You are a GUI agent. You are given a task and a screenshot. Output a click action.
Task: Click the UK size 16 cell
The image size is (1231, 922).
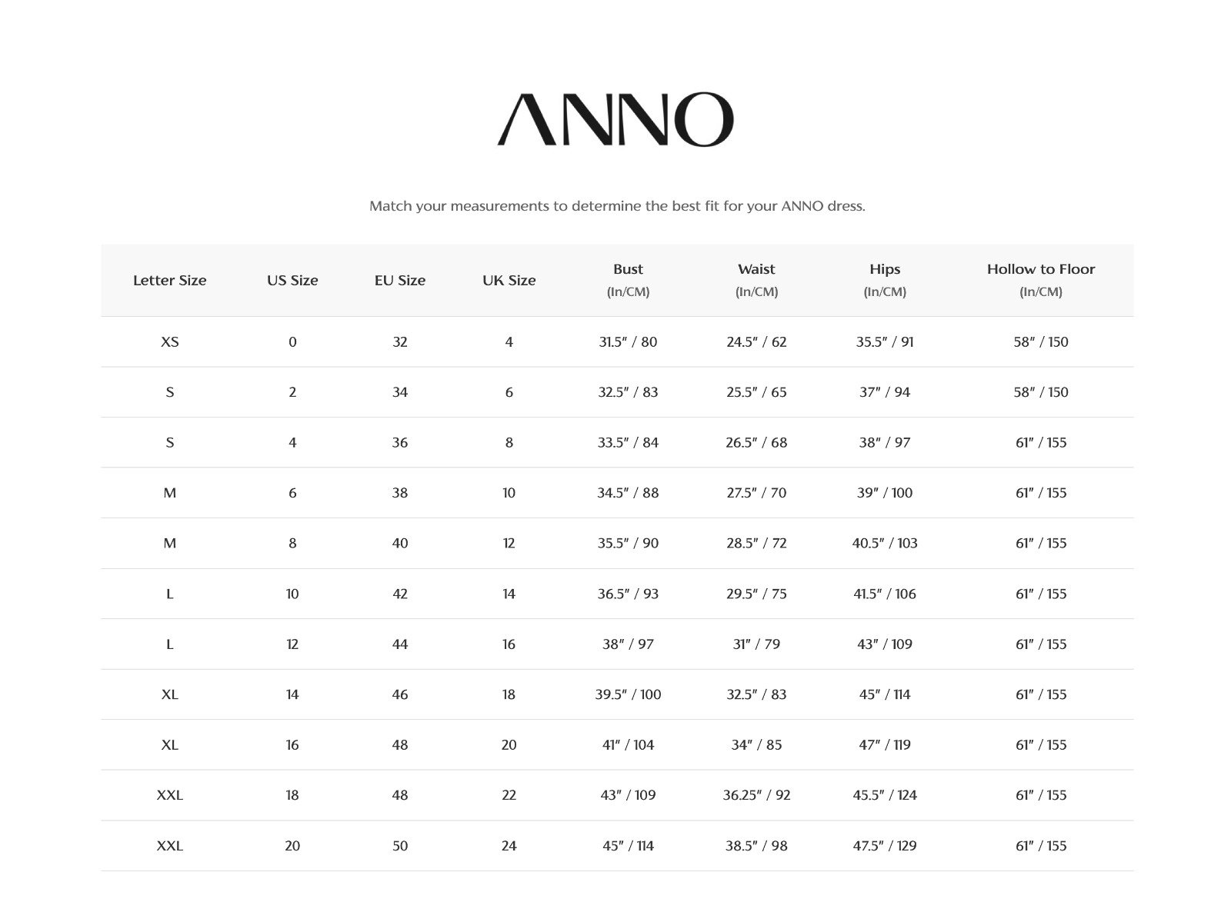[x=509, y=644]
